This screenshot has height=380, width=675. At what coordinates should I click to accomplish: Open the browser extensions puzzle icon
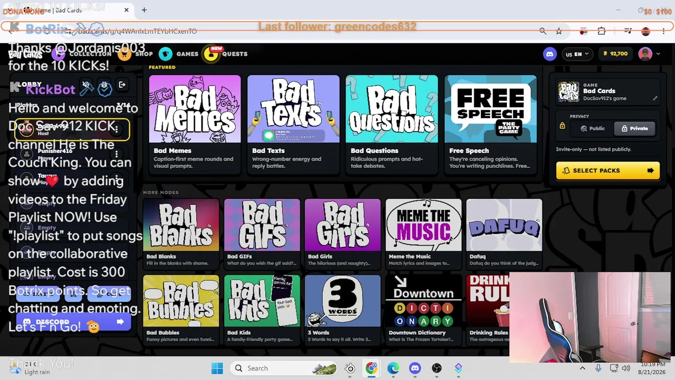coord(601,31)
